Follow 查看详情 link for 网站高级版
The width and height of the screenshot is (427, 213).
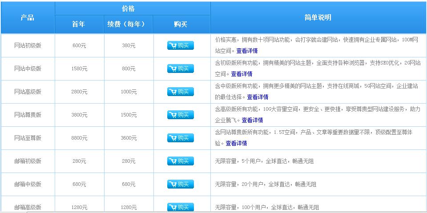click(x=258, y=97)
